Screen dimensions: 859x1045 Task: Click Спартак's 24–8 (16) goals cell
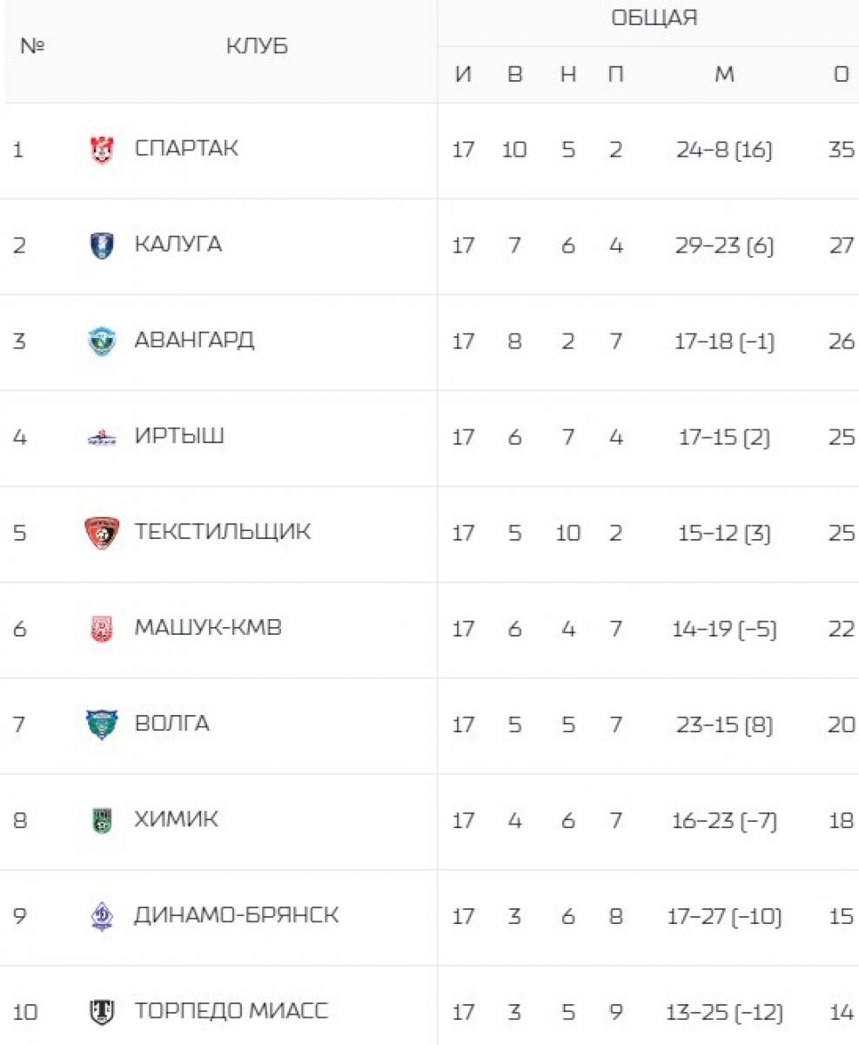[724, 150]
